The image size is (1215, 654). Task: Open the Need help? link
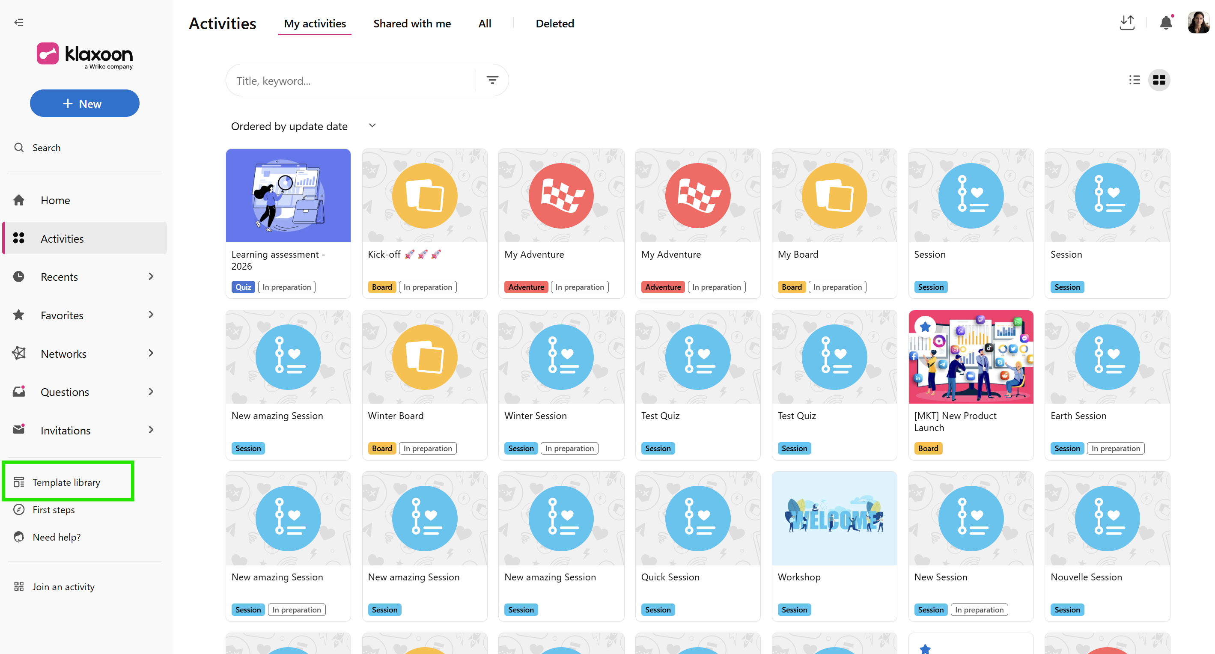(x=56, y=537)
